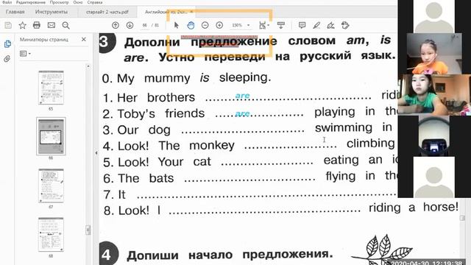The width and height of the screenshot is (471, 265).
Task: Go to the next page (down arrow)
Action: click(x=130, y=25)
